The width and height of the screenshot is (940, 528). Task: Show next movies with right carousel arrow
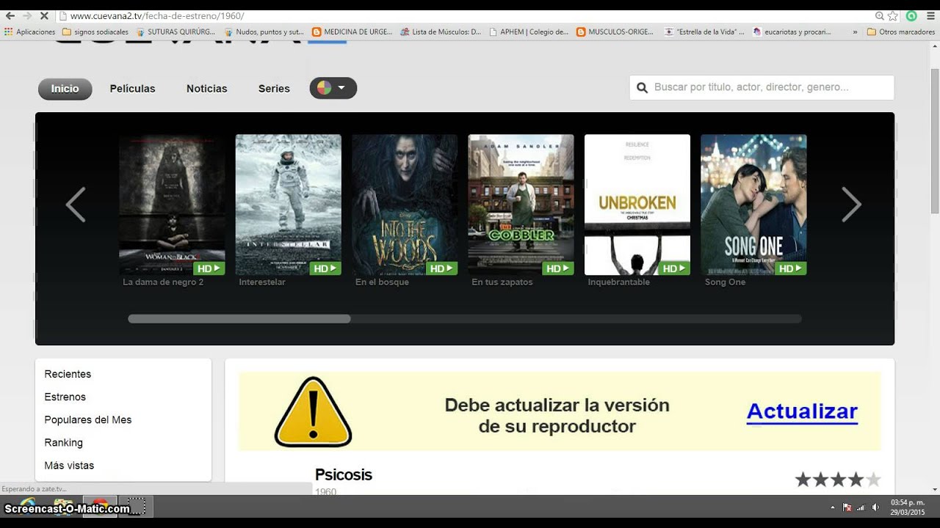click(851, 205)
